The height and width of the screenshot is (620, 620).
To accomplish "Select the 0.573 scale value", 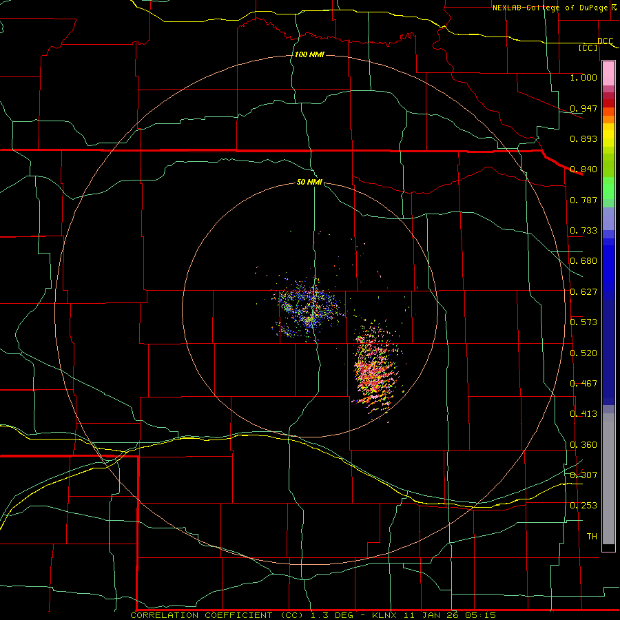I will pos(583,322).
